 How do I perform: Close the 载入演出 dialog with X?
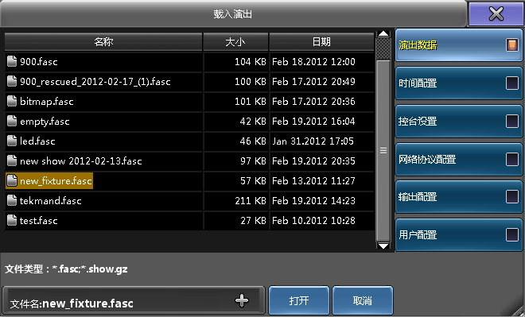tap(496, 14)
